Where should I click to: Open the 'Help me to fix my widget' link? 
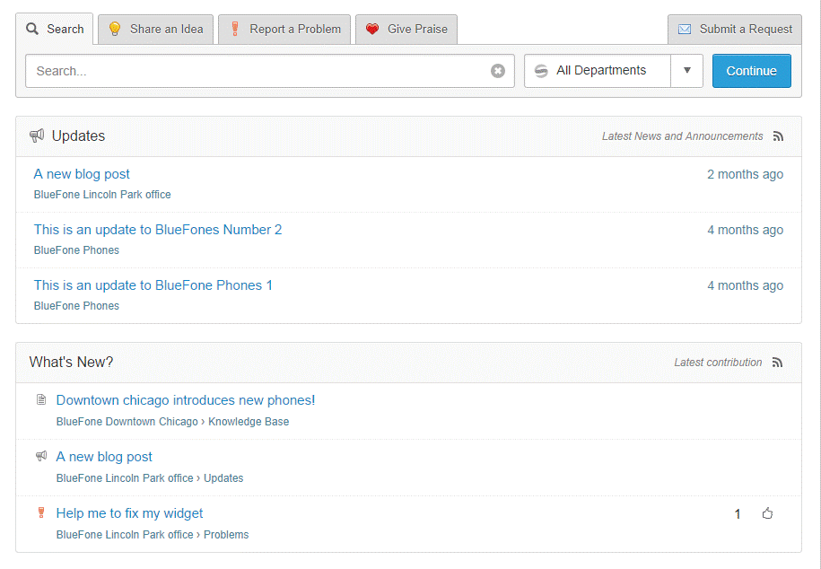coord(129,513)
